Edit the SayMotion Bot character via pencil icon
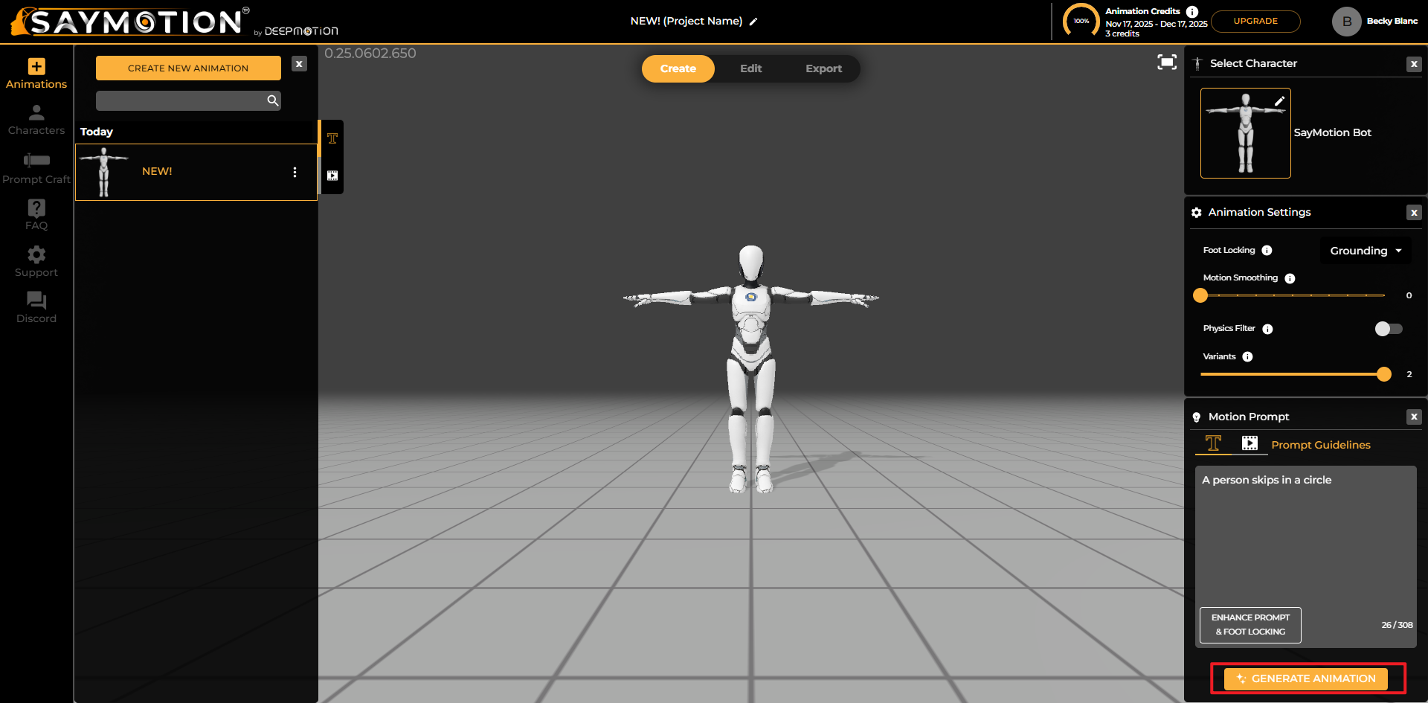1428x703 pixels. [x=1279, y=100]
